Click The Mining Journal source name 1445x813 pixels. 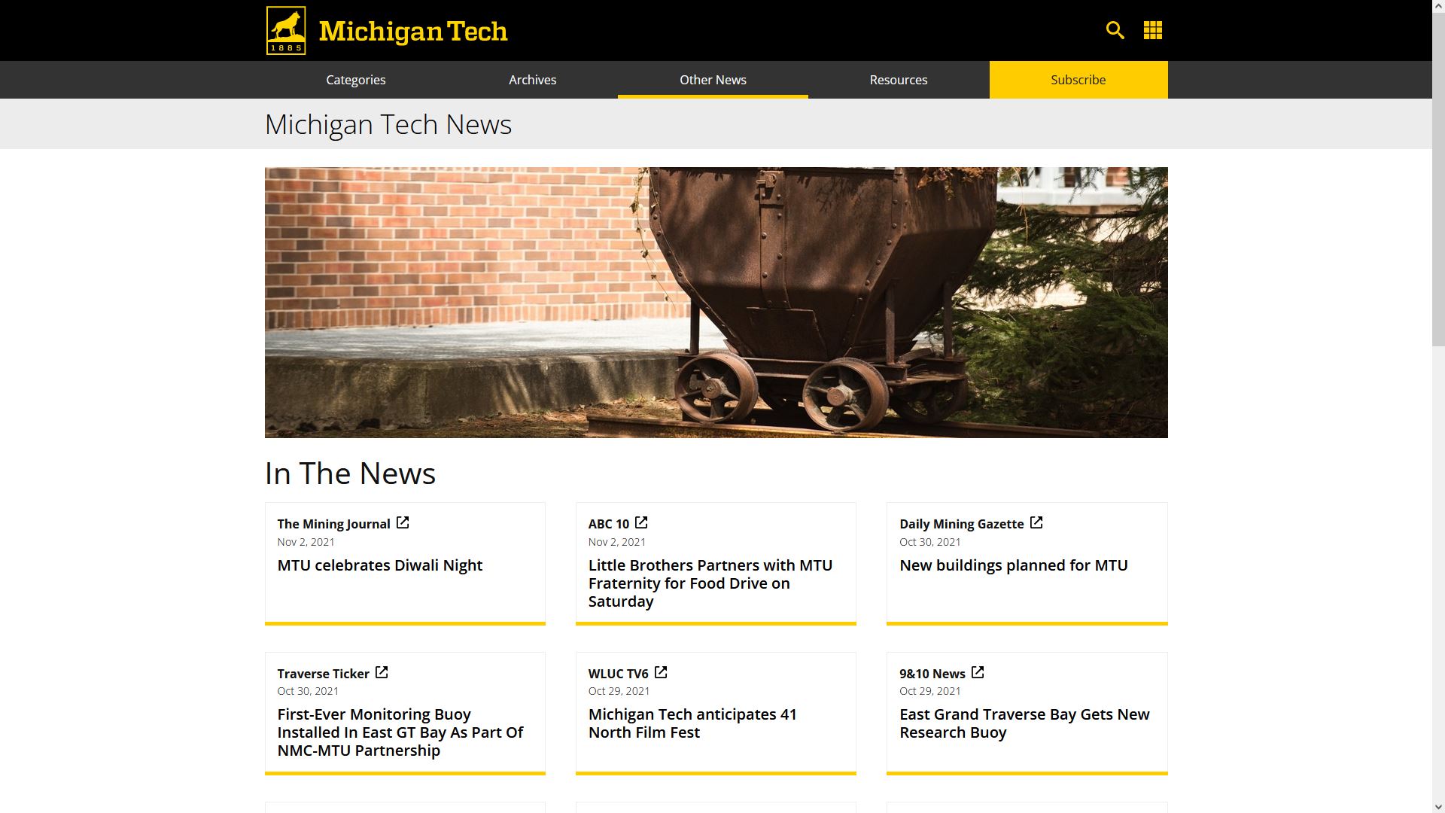tap(333, 524)
